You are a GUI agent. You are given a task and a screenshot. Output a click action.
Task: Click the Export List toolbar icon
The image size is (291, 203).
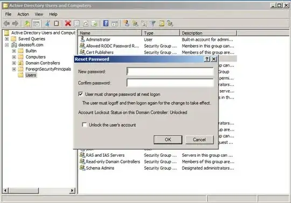94,24
